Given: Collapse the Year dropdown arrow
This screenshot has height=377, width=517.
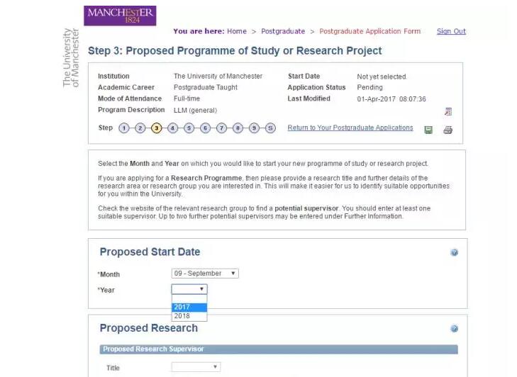Looking at the screenshot, I should click(202, 289).
